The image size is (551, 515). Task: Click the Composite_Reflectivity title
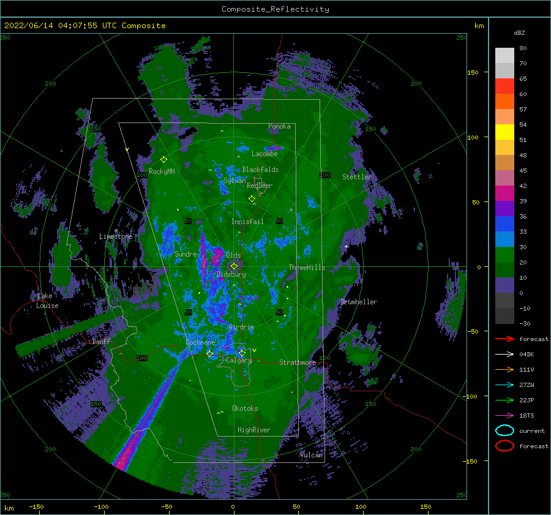coord(275,9)
